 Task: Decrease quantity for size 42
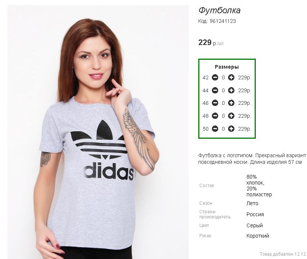pyautogui.click(x=215, y=77)
